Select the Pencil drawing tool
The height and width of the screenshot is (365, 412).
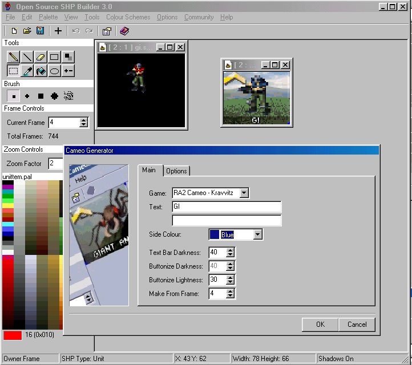[x=13, y=57]
